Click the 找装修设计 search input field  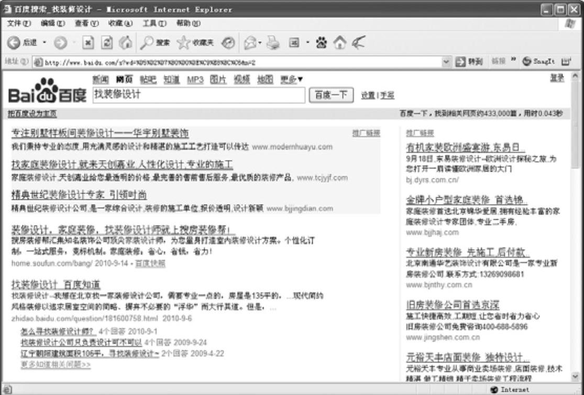point(199,95)
